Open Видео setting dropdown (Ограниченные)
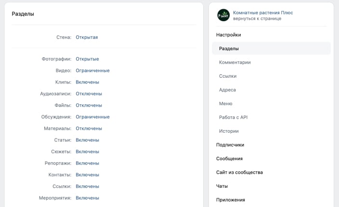The width and height of the screenshot is (339, 207). pyautogui.click(x=92, y=70)
